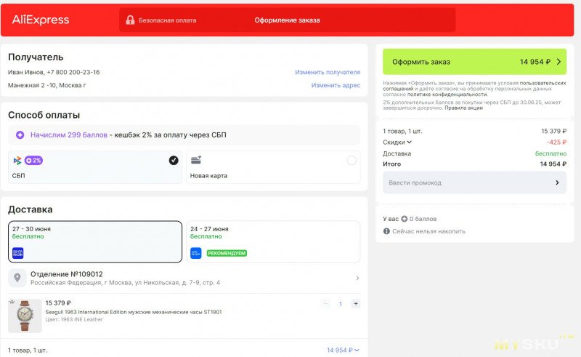Click the new card icon
The image size is (581, 357).
pos(196,160)
